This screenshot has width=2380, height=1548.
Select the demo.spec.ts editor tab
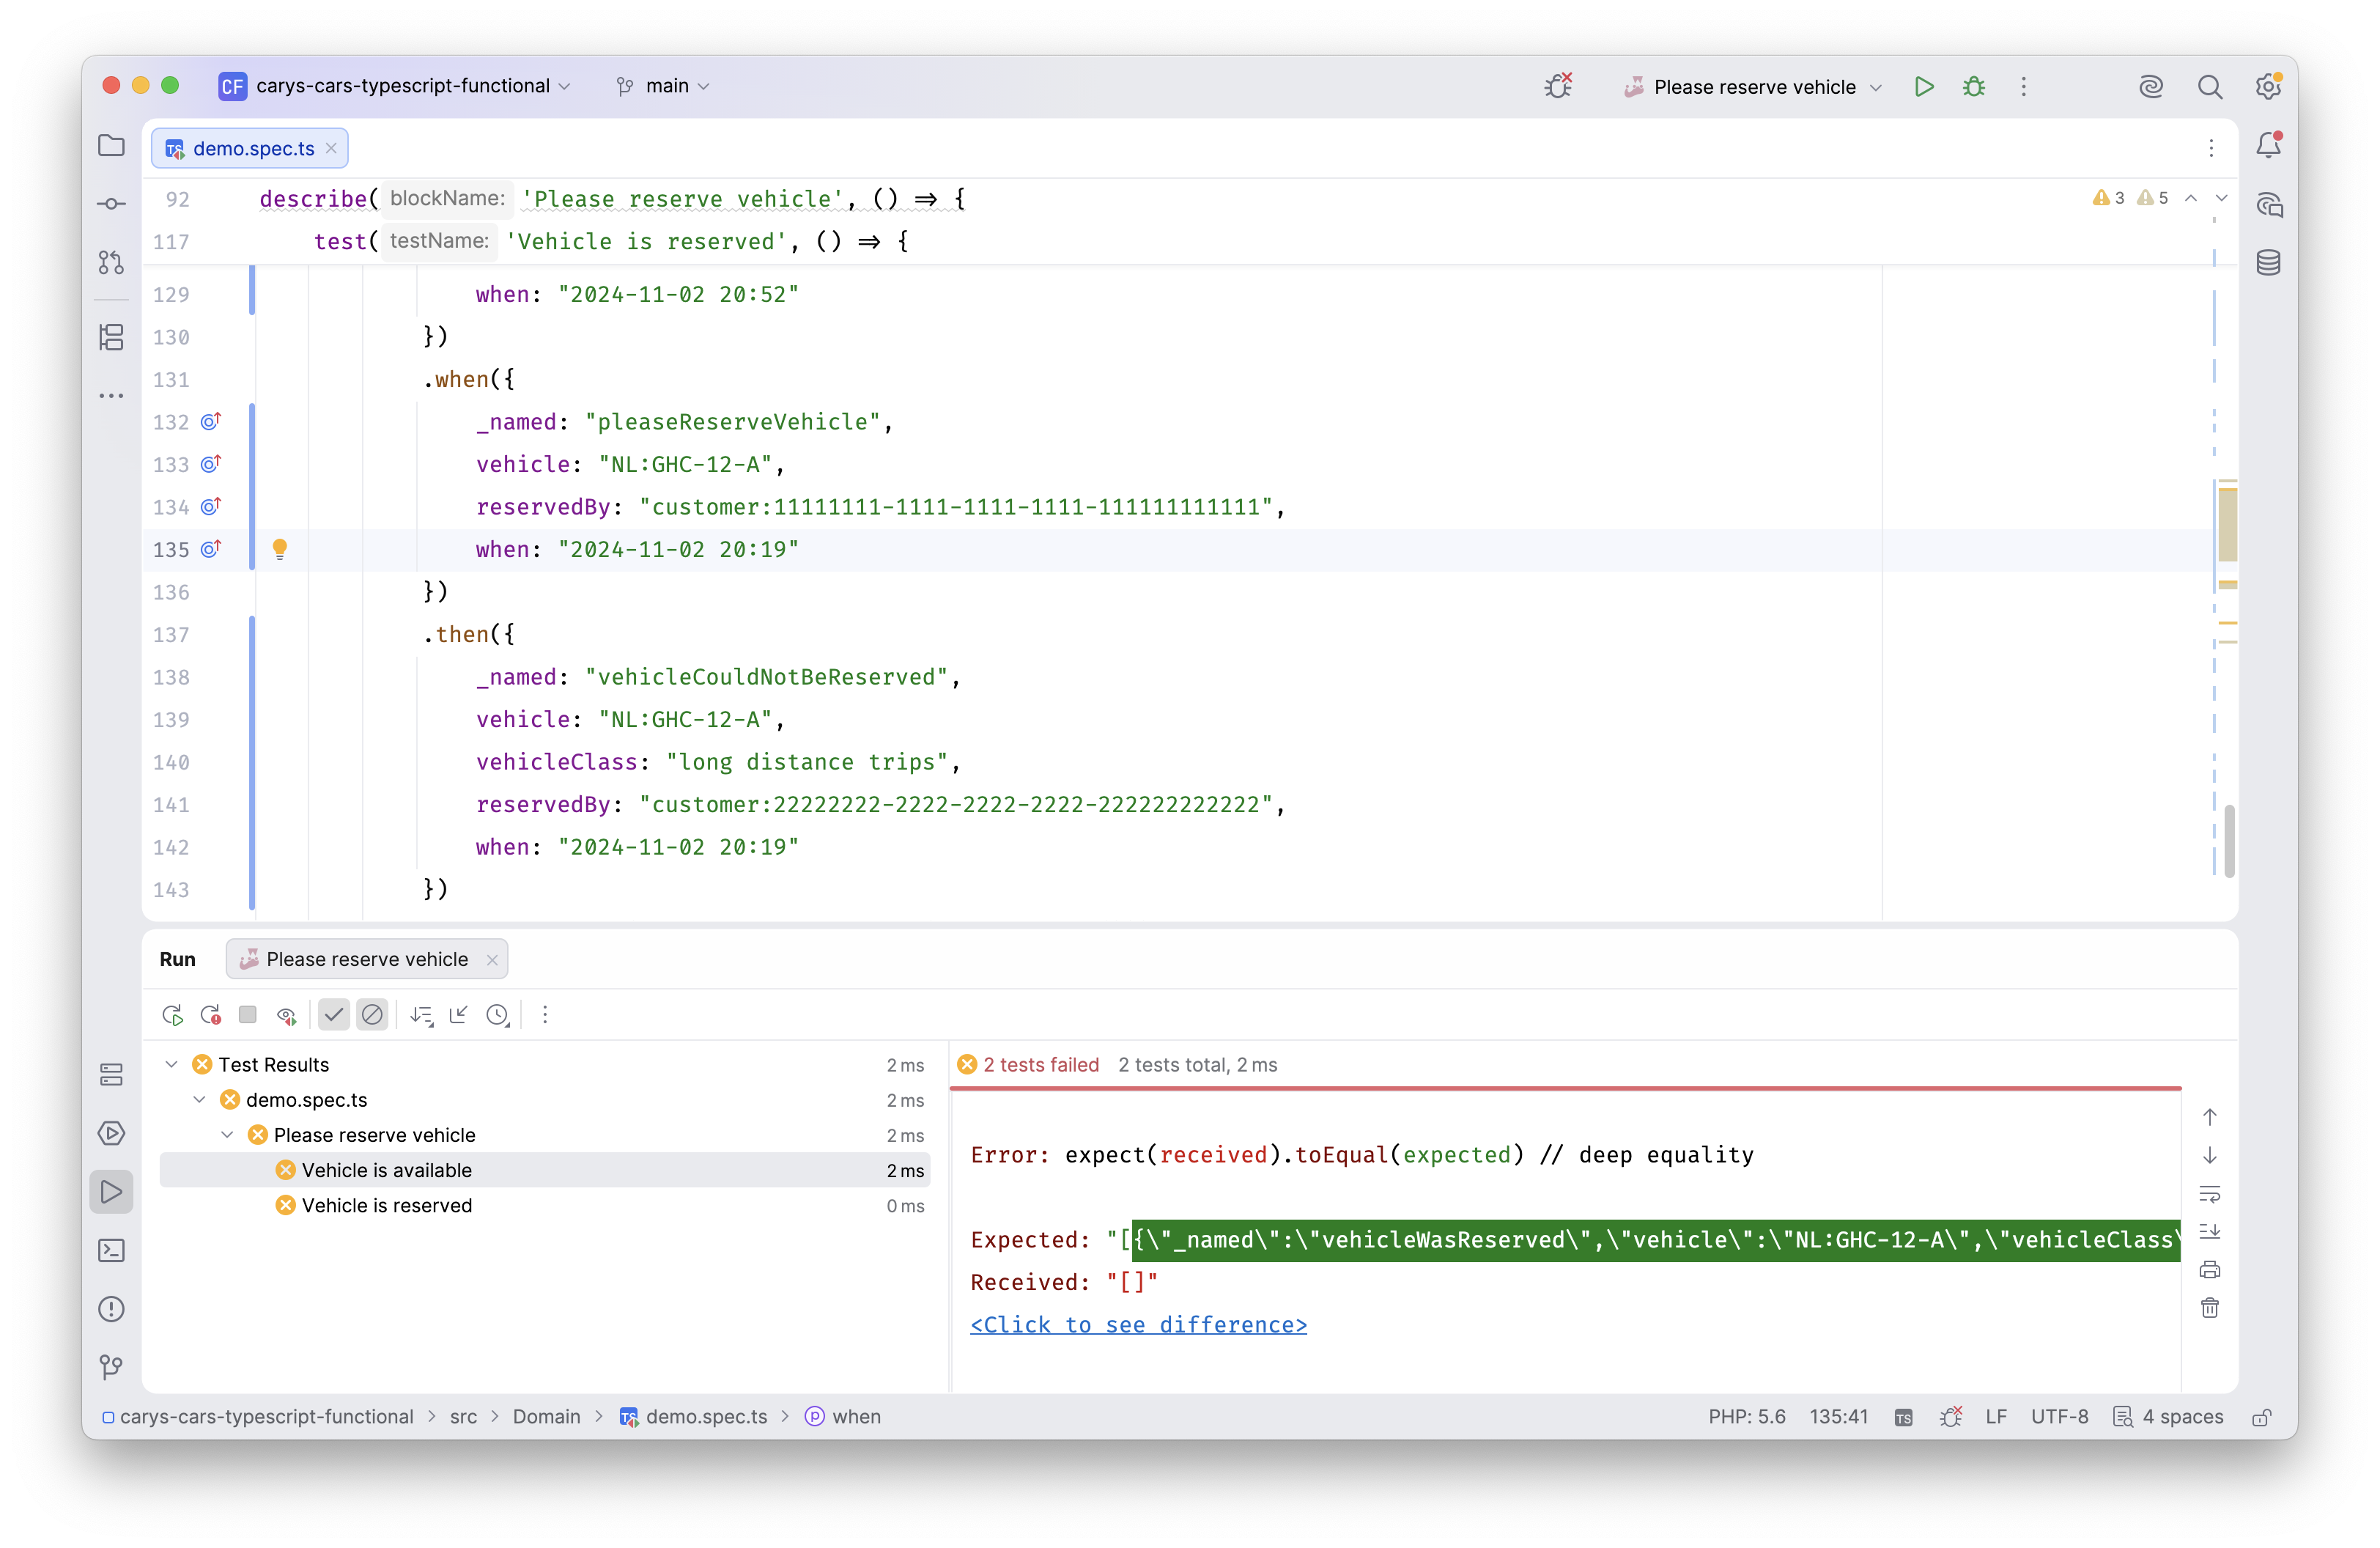tap(251, 148)
